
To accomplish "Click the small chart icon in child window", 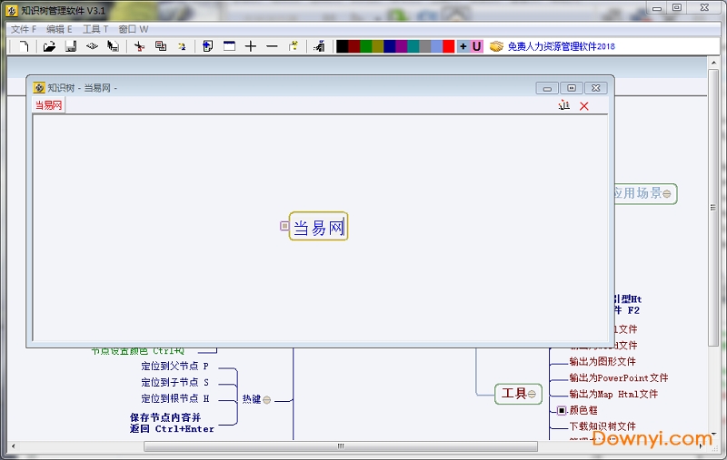I will click(x=563, y=105).
